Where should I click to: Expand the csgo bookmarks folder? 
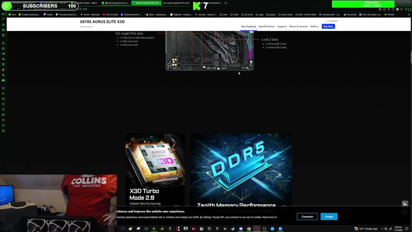tap(259, 15)
